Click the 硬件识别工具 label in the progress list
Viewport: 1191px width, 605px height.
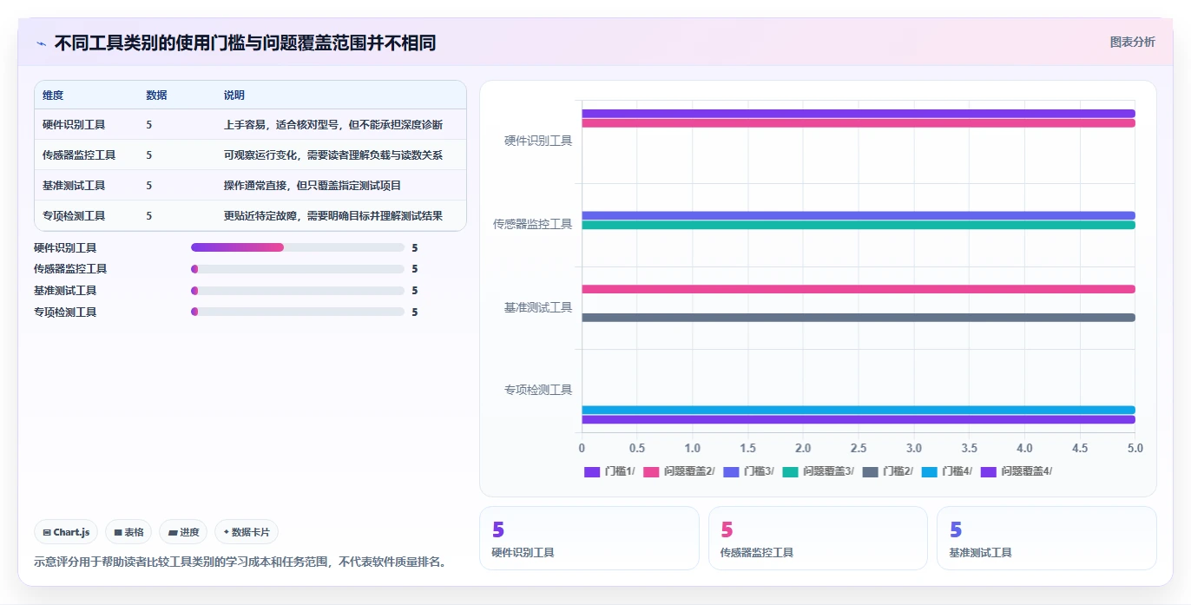65,247
